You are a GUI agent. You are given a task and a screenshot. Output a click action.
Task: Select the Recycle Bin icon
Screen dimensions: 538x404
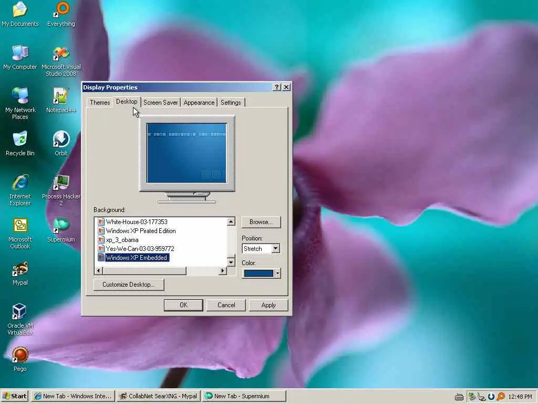20,144
